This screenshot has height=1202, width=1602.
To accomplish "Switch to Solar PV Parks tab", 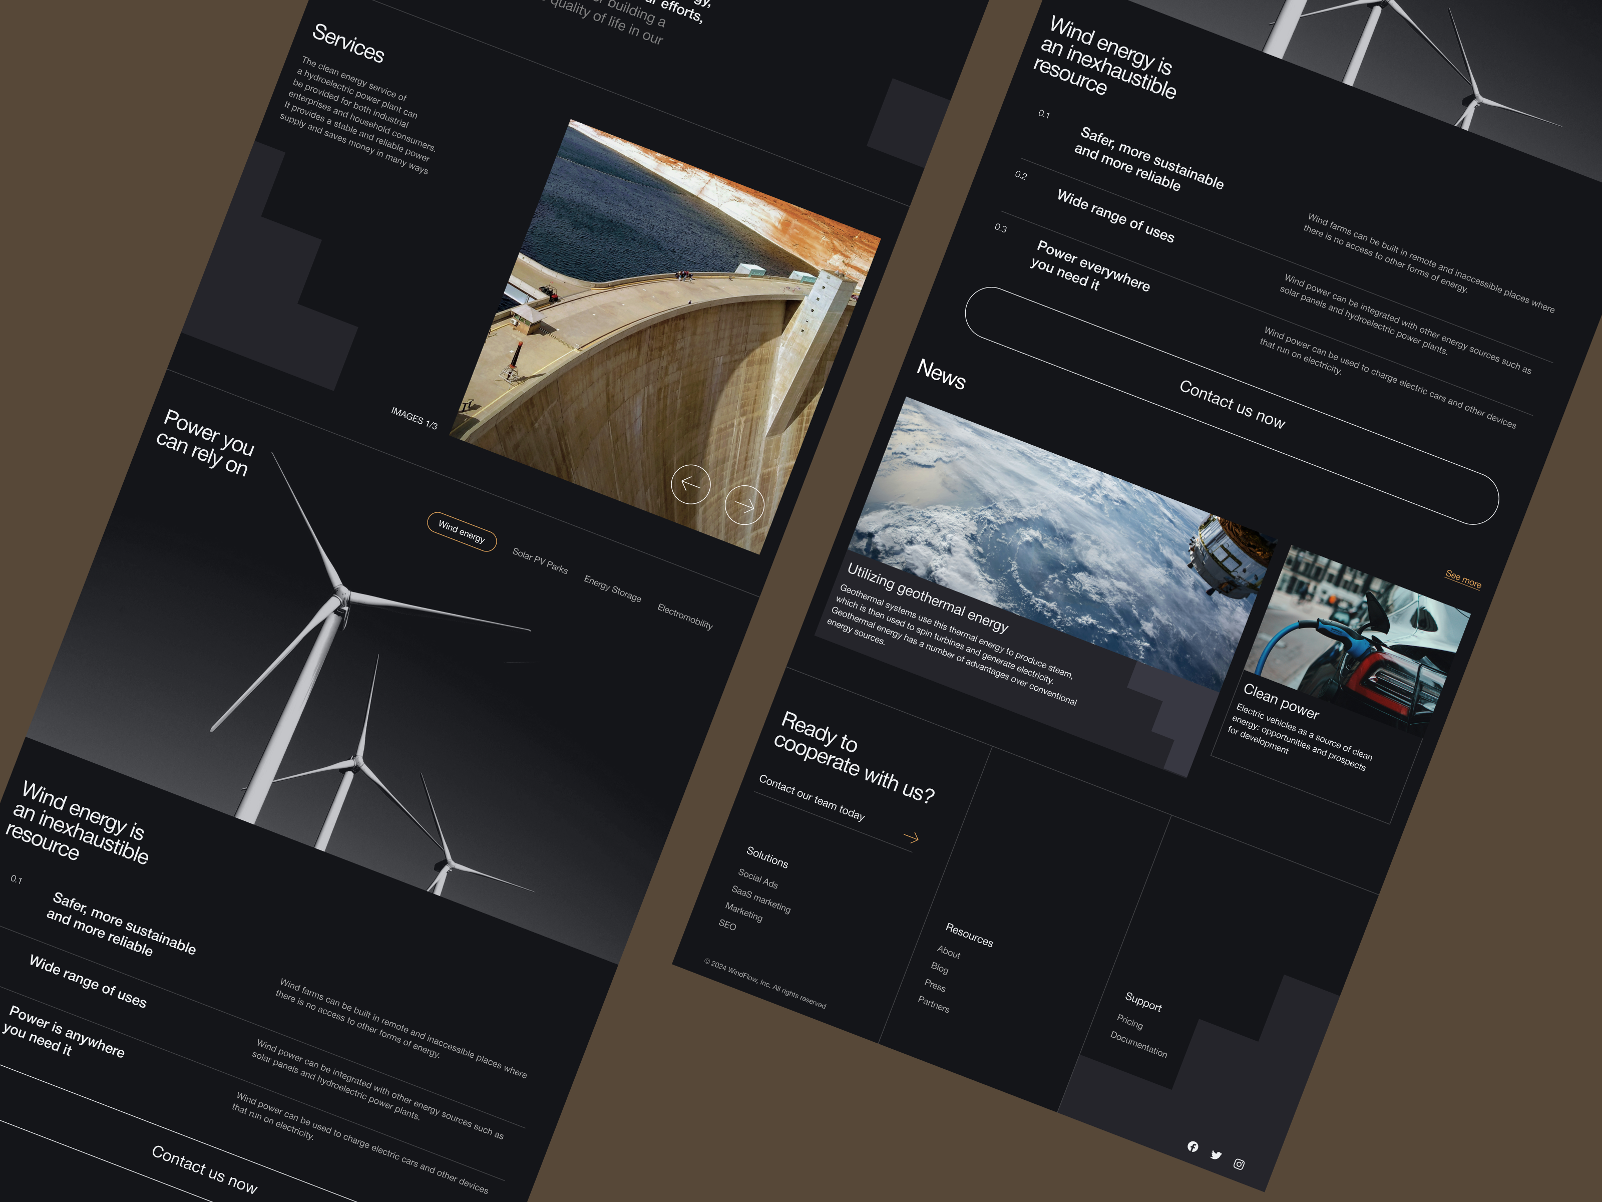I will point(540,561).
